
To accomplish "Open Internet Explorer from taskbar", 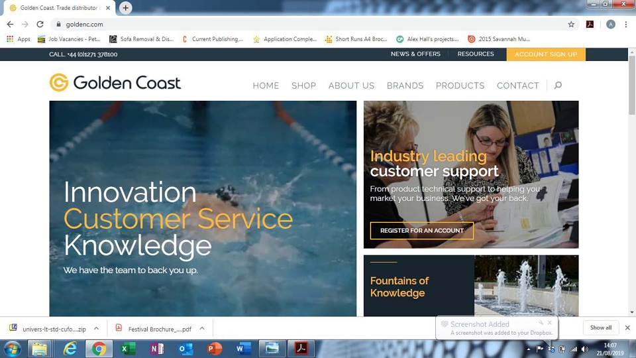I will [x=70, y=349].
